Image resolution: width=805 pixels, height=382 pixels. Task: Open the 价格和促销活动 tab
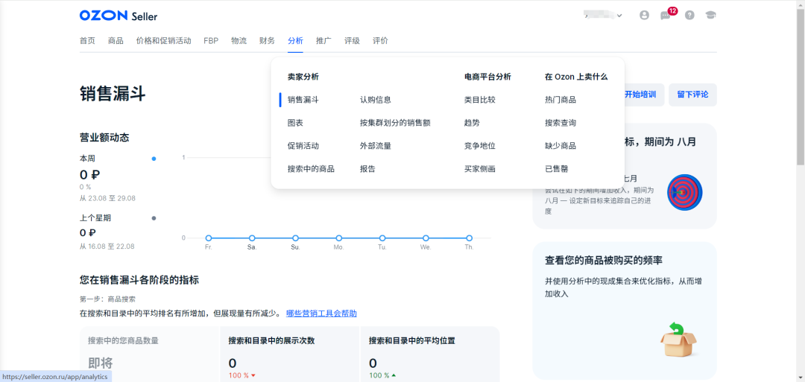pos(164,41)
